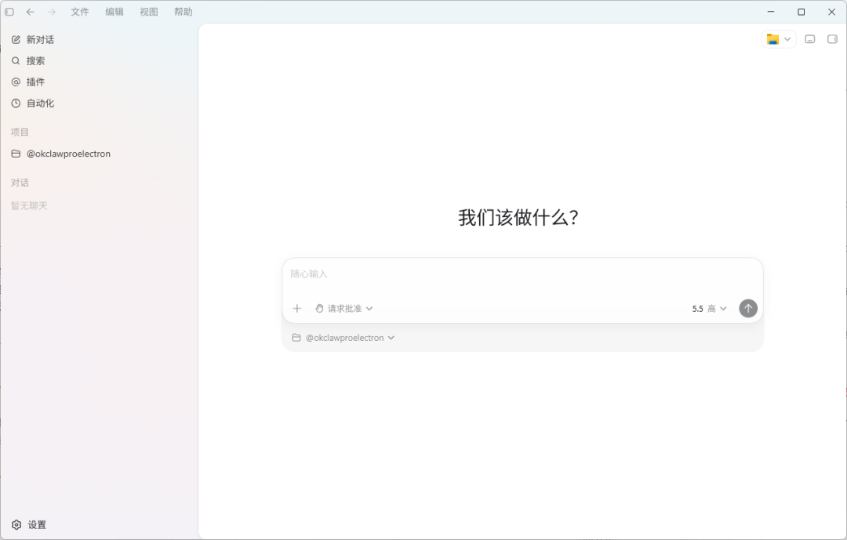Toggle the bottom panel icon
Image resolution: width=847 pixels, height=540 pixels.
809,39
